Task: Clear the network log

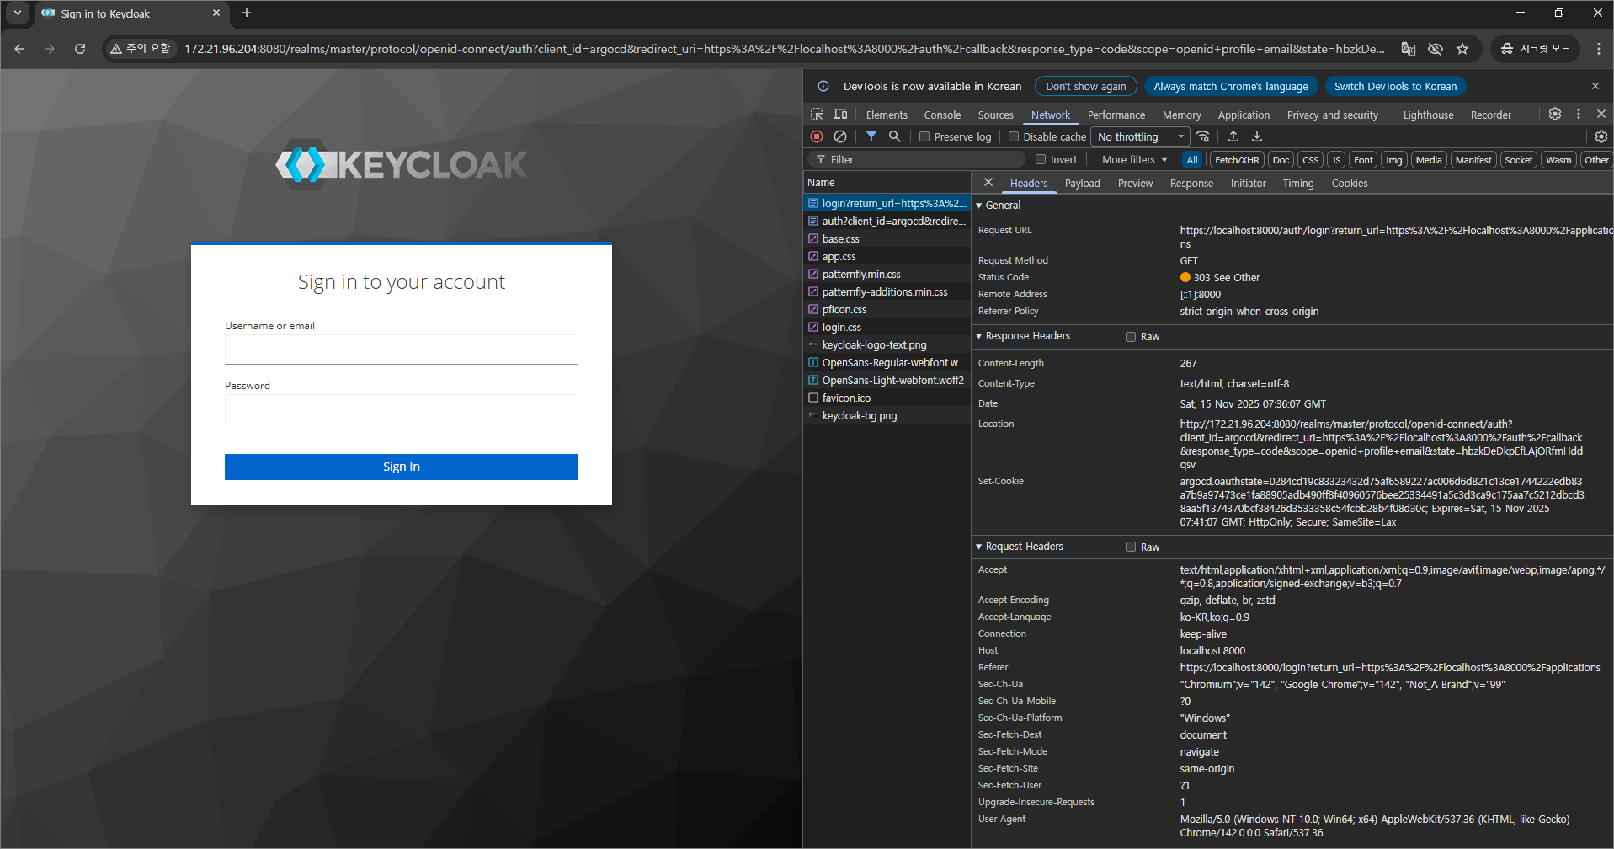Action: (840, 136)
